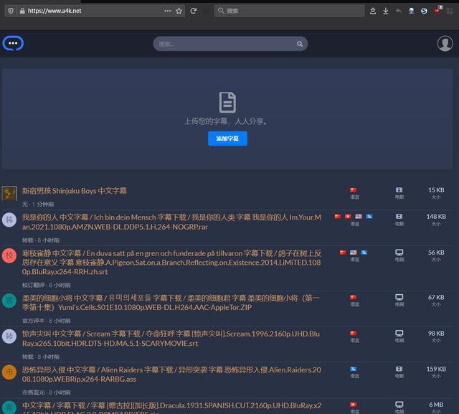Open the bookmarks library toolbar icon
The height and width of the screenshot is (414, 459).
(x=373, y=11)
